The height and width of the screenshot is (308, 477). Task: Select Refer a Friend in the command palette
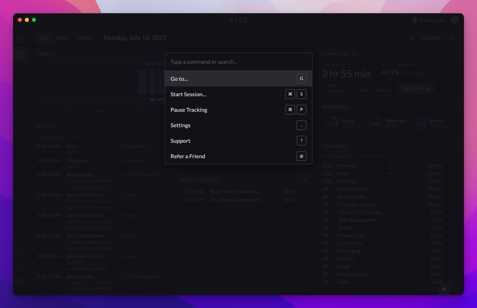[x=238, y=156]
